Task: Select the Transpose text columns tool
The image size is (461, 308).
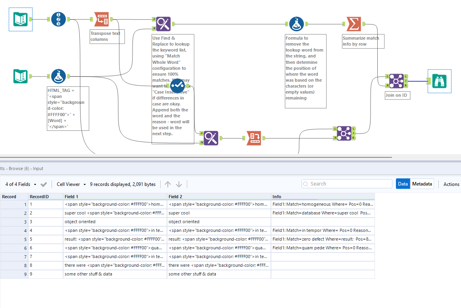Action: pos(101,19)
